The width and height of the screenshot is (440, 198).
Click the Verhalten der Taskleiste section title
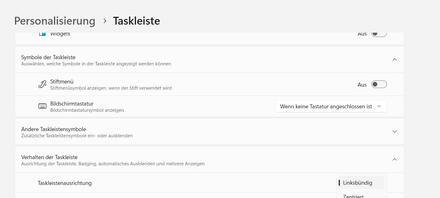(49, 157)
